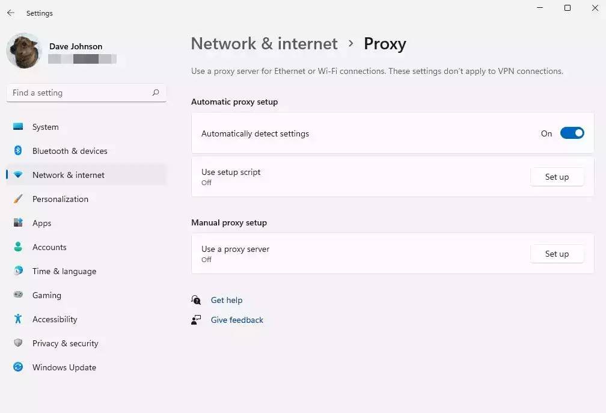Close the Settings window
This screenshot has width=606, height=413.
pyautogui.click(x=595, y=8)
